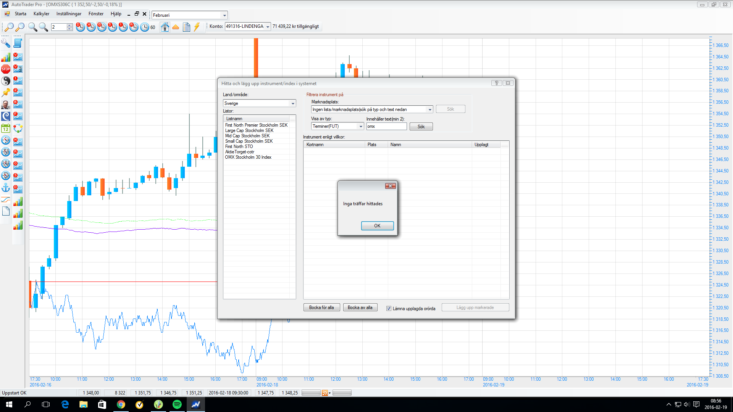This screenshot has width=733, height=412.
Task: Click the Bocka av alla button
Action: click(360, 307)
